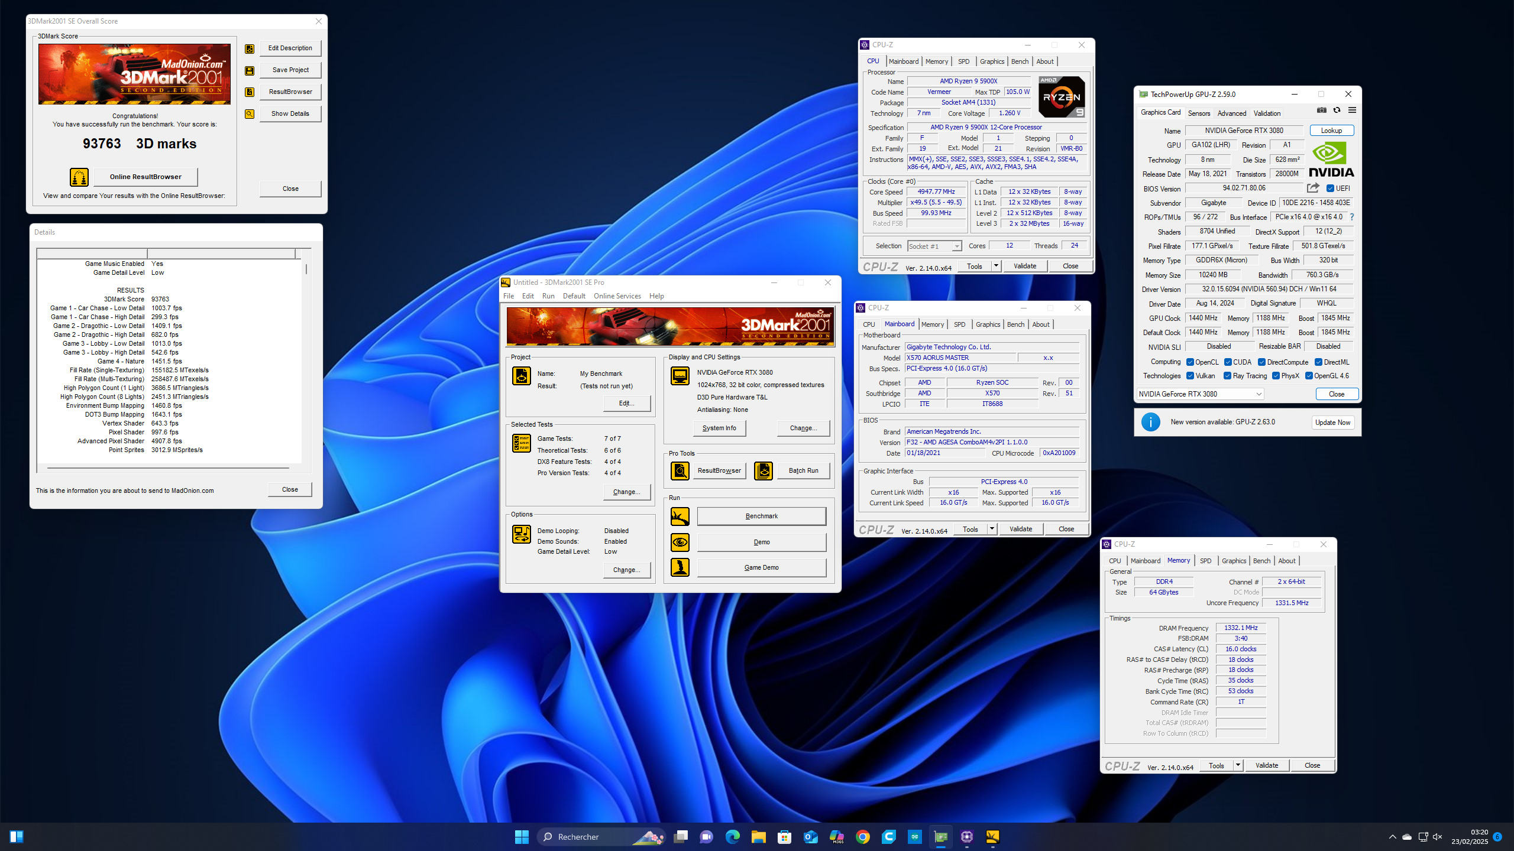Image resolution: width=1514 pixels, height=851 pixels.
Task: Open the GPU selection dropdown in GPU-Z
Action: point(1200,394)
